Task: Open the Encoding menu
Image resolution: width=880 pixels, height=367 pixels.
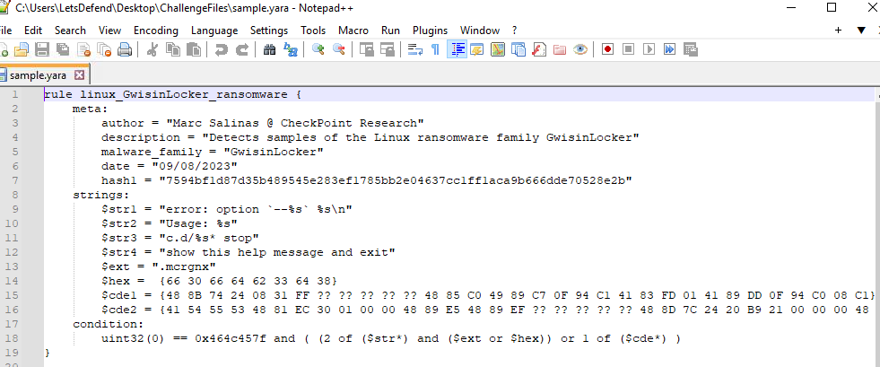Action: click(156, 31)
